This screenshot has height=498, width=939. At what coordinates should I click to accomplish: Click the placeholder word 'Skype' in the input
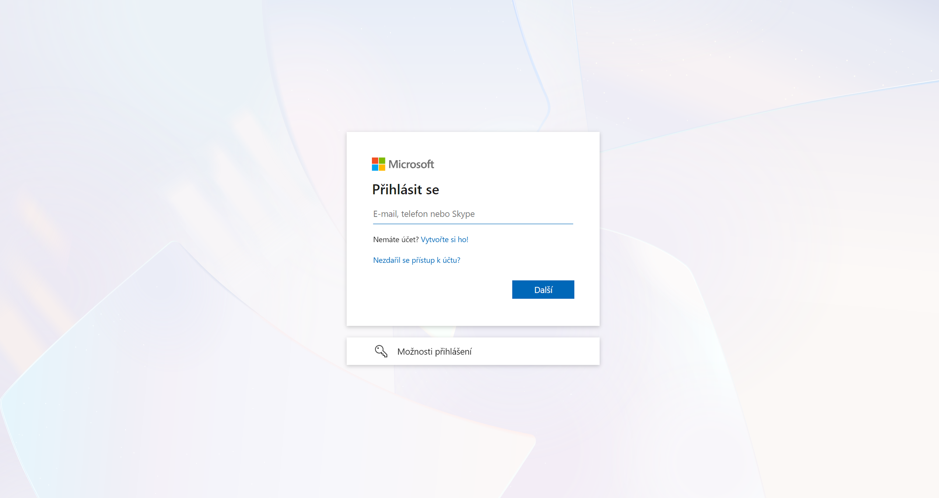[x=463, y=214]
